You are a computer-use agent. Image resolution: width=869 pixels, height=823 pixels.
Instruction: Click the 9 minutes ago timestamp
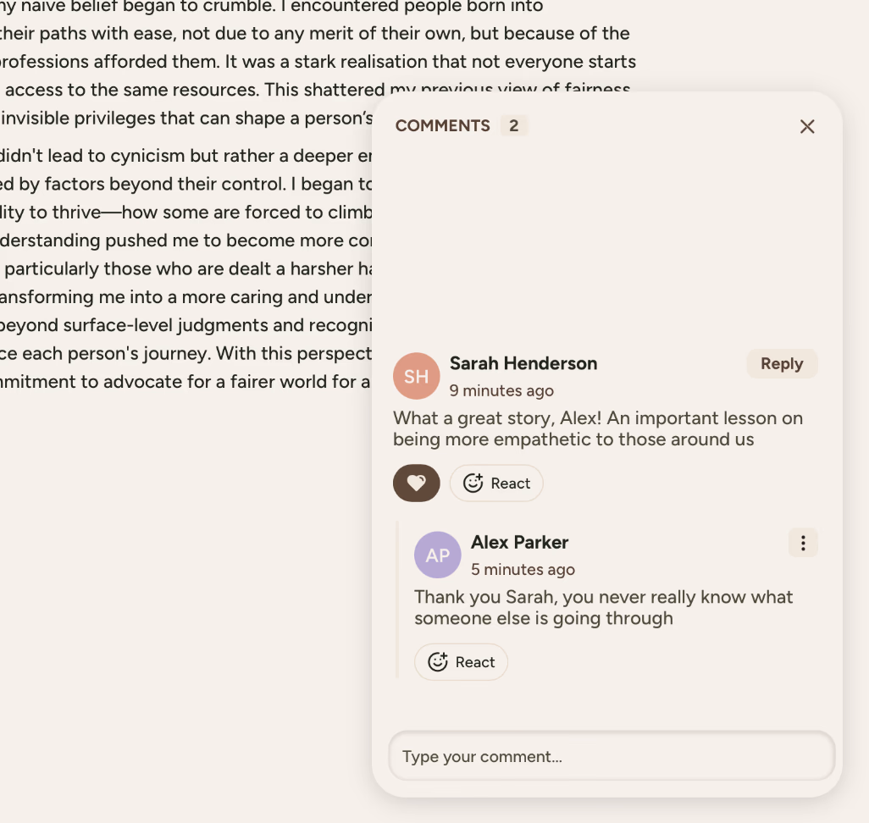click(x=501, y=390)
